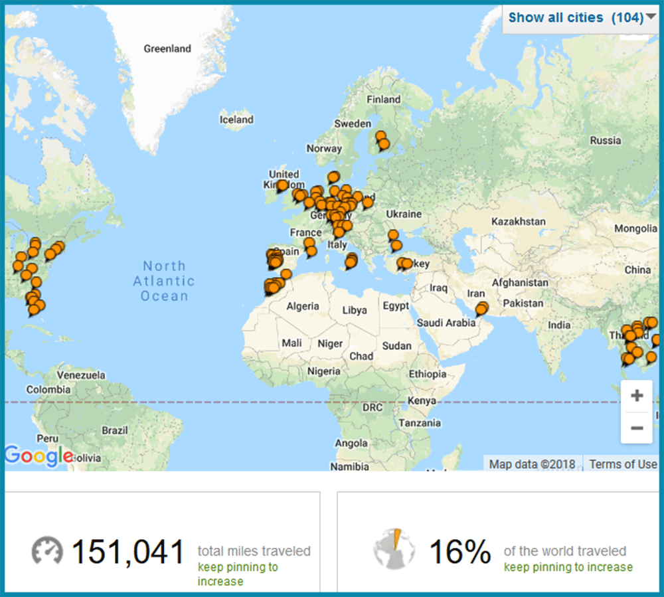664x597 pixels.
Task: Click the pin directly southwest of Ukraine label
Action: [x=392, y=235]
